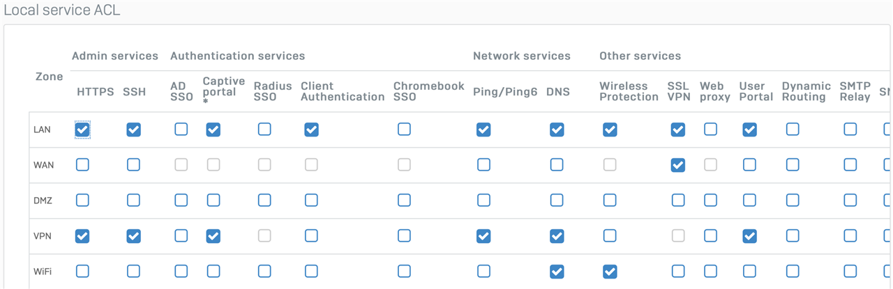This screenshot has width=893, height=289.
Task: Uncheck DNS for the WiFi zone
Action: click(557, 272)
